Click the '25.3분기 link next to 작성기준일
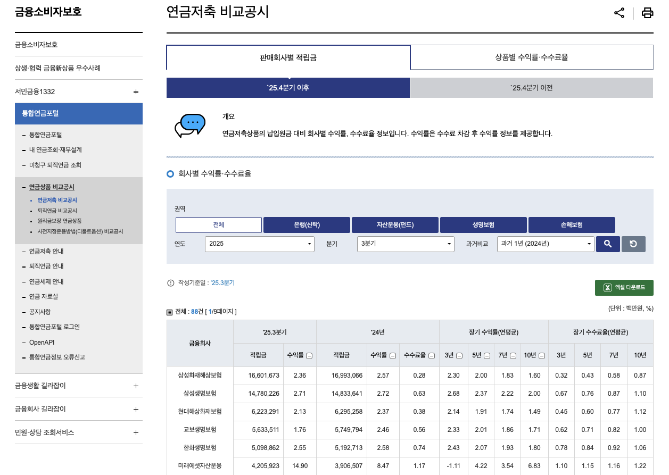This screenshot has width=669, height=475. pos(222,284)
